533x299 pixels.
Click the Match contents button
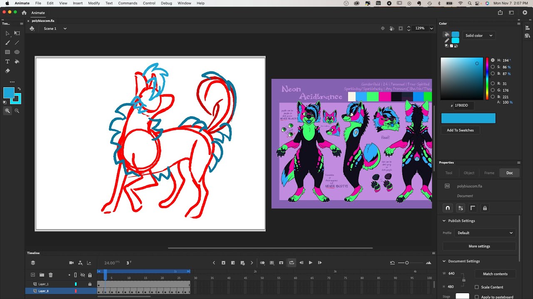(x=495, y=274)
